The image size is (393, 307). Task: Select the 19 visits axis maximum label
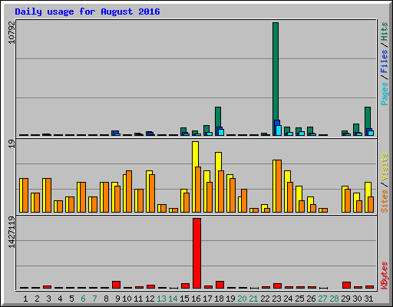click(12, 144)
